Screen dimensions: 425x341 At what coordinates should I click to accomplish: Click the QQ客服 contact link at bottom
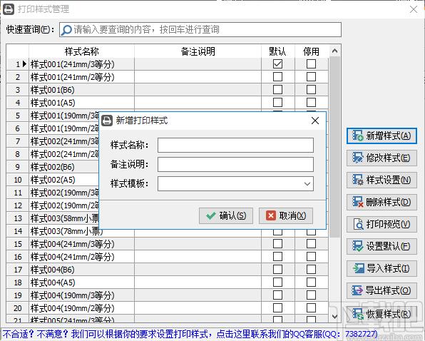[190, 334]
